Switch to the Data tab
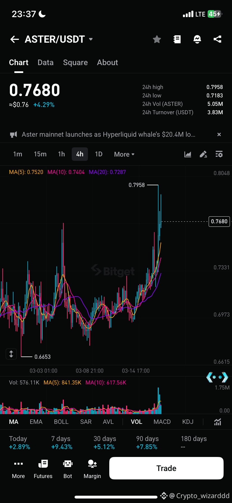The width and height of the screenshot is (232, 503). (x=46, y=63)
